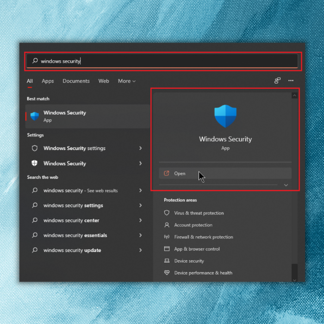
Task: Click search icon beside windows security update
Action: 35,250
